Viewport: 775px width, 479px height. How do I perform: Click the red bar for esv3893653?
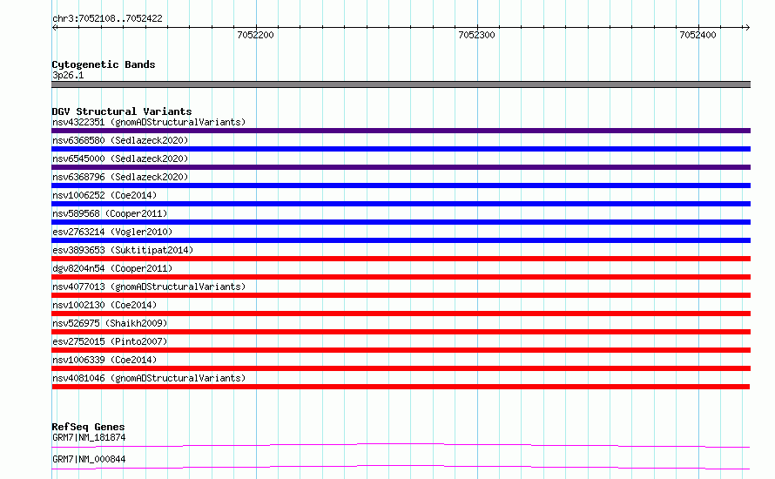point(401,259)
